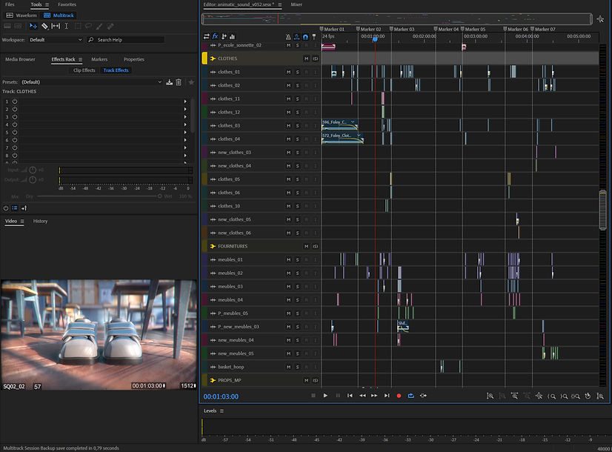Enable Loop Playback in the transport bar
Screen dimensions: 612x452
[x=410, y=396]
